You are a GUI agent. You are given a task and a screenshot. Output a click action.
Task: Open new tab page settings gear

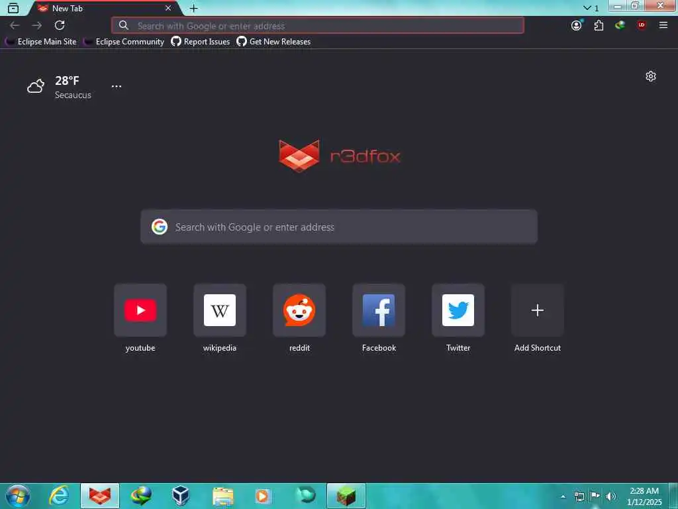651,77
